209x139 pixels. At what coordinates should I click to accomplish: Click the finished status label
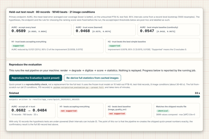tap(14, 93)
